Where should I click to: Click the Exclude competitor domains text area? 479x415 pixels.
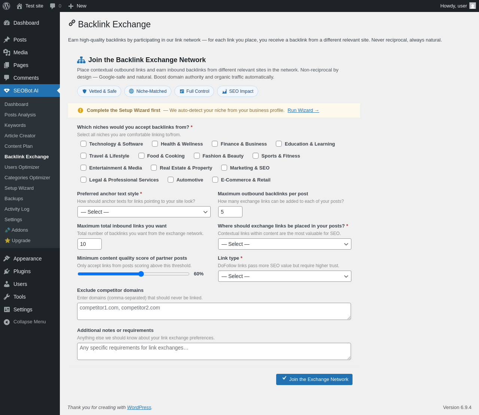(x=214, y=311)
